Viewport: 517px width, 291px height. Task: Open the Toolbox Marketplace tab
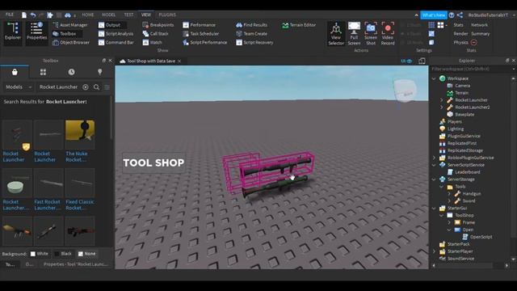click(15, 72)
